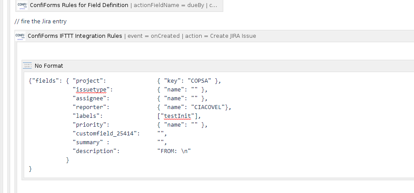The width and height of the screenshot is (414, 193).
Task: Click the "reporter" key
Action: point(89,107)
